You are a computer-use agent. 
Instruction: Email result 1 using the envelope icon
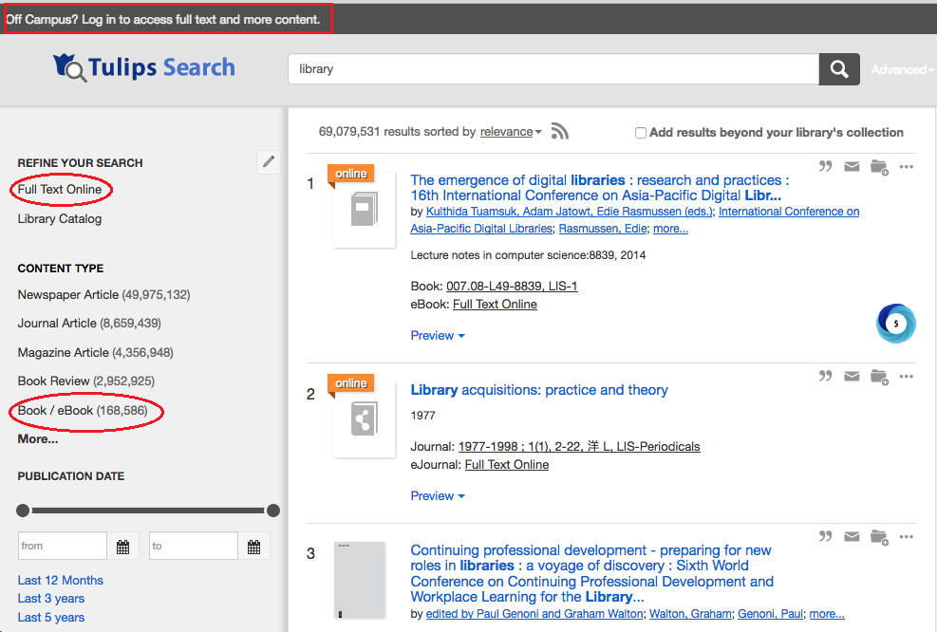pos(852,166)
